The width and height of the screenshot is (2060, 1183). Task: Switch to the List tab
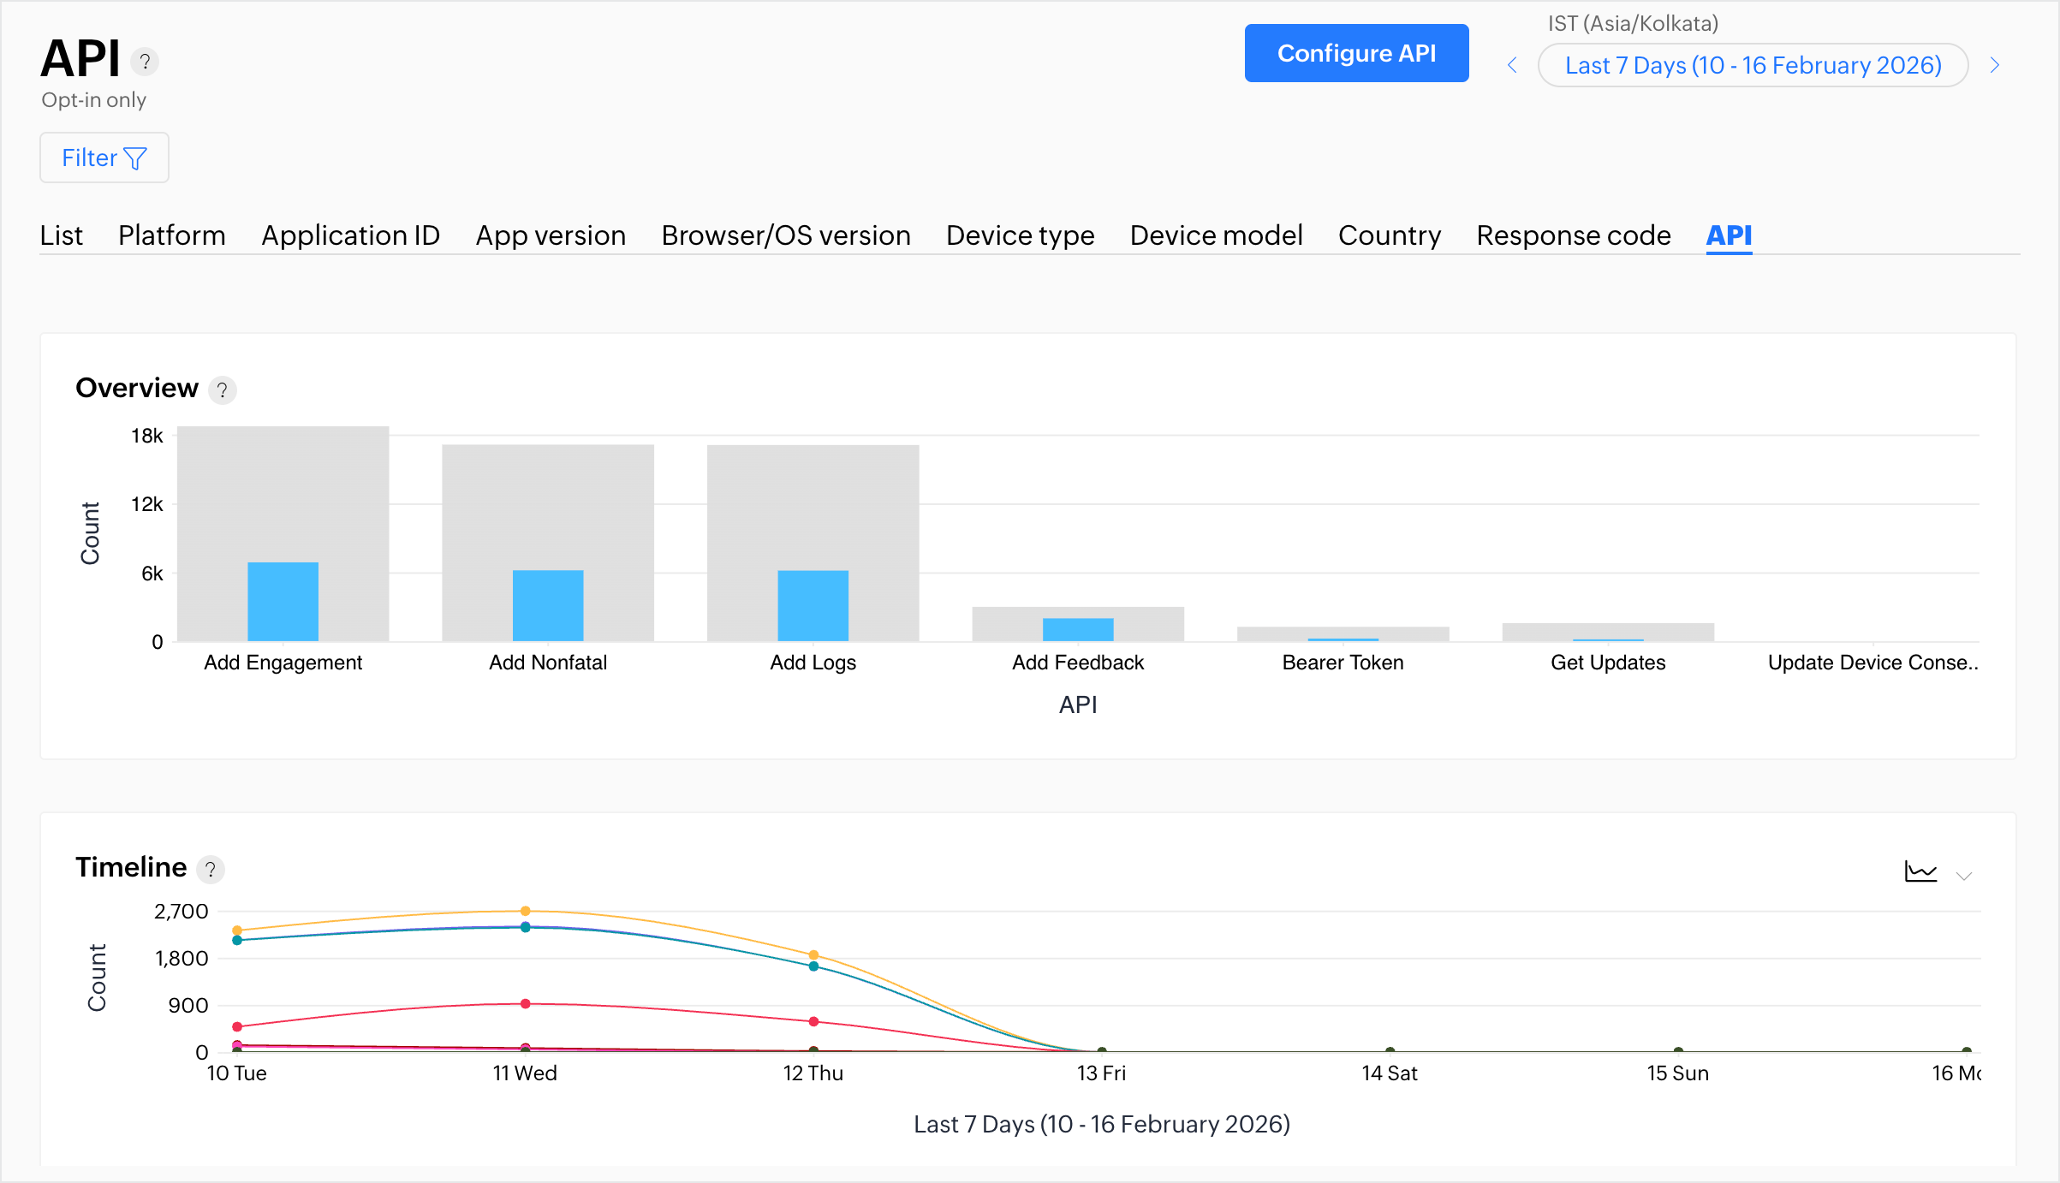61,235
